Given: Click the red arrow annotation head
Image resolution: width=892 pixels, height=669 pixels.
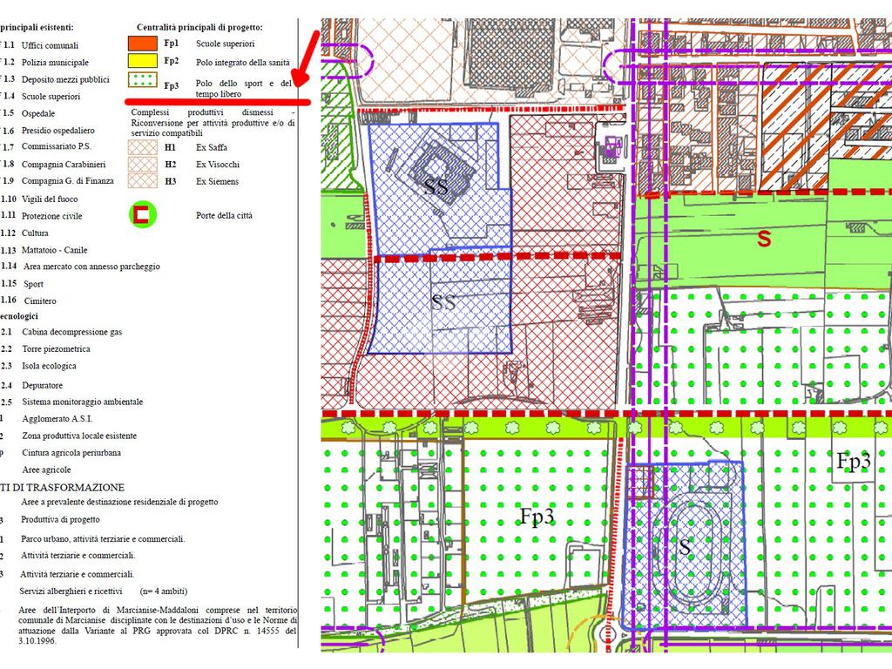Looking at the screenshot, I should [298, 81].
